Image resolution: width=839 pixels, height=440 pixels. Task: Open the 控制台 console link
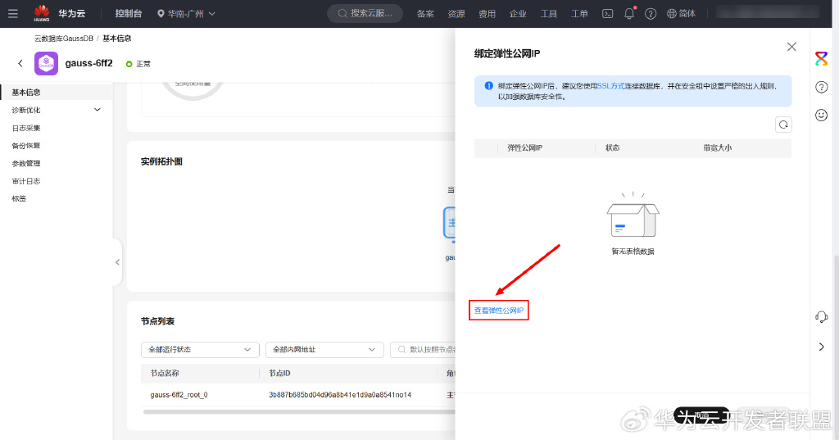129,13
